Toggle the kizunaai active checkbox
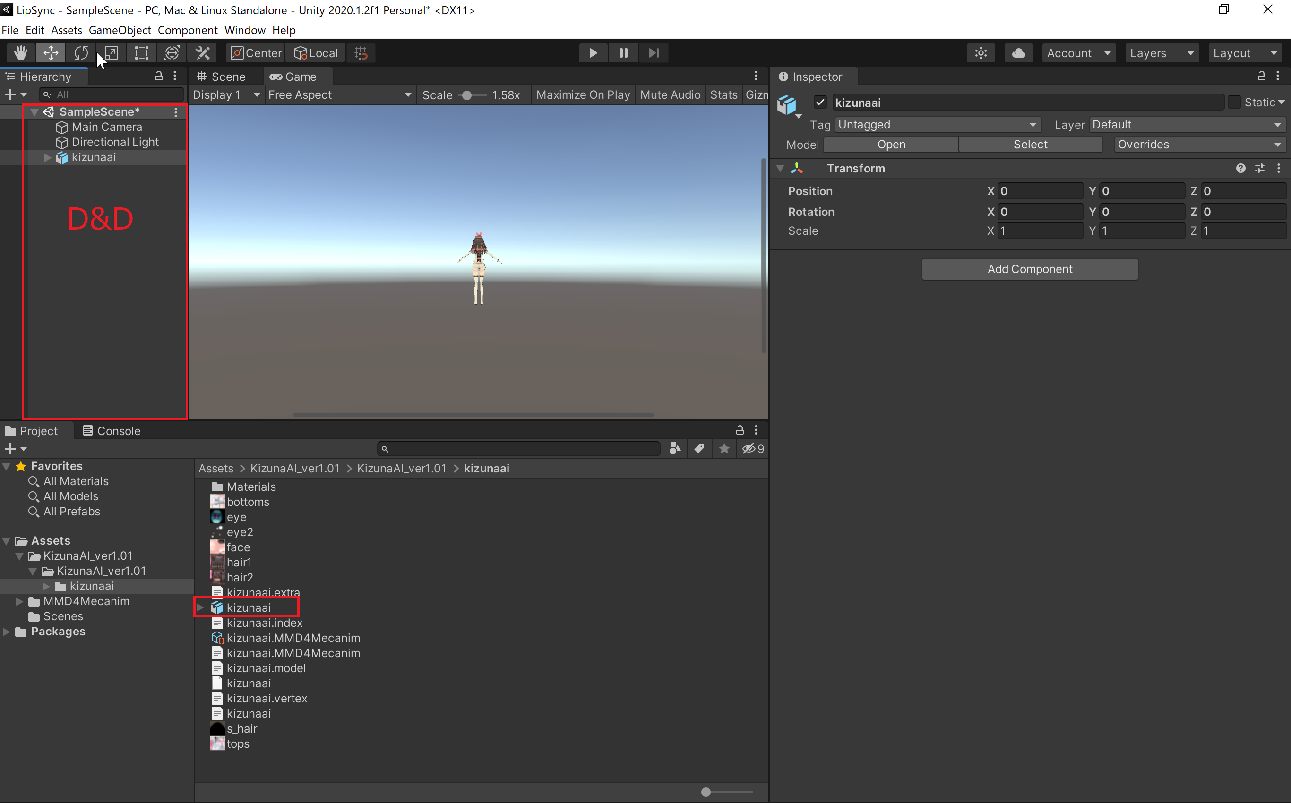1291x803 pixels. [x=820, y=102]
